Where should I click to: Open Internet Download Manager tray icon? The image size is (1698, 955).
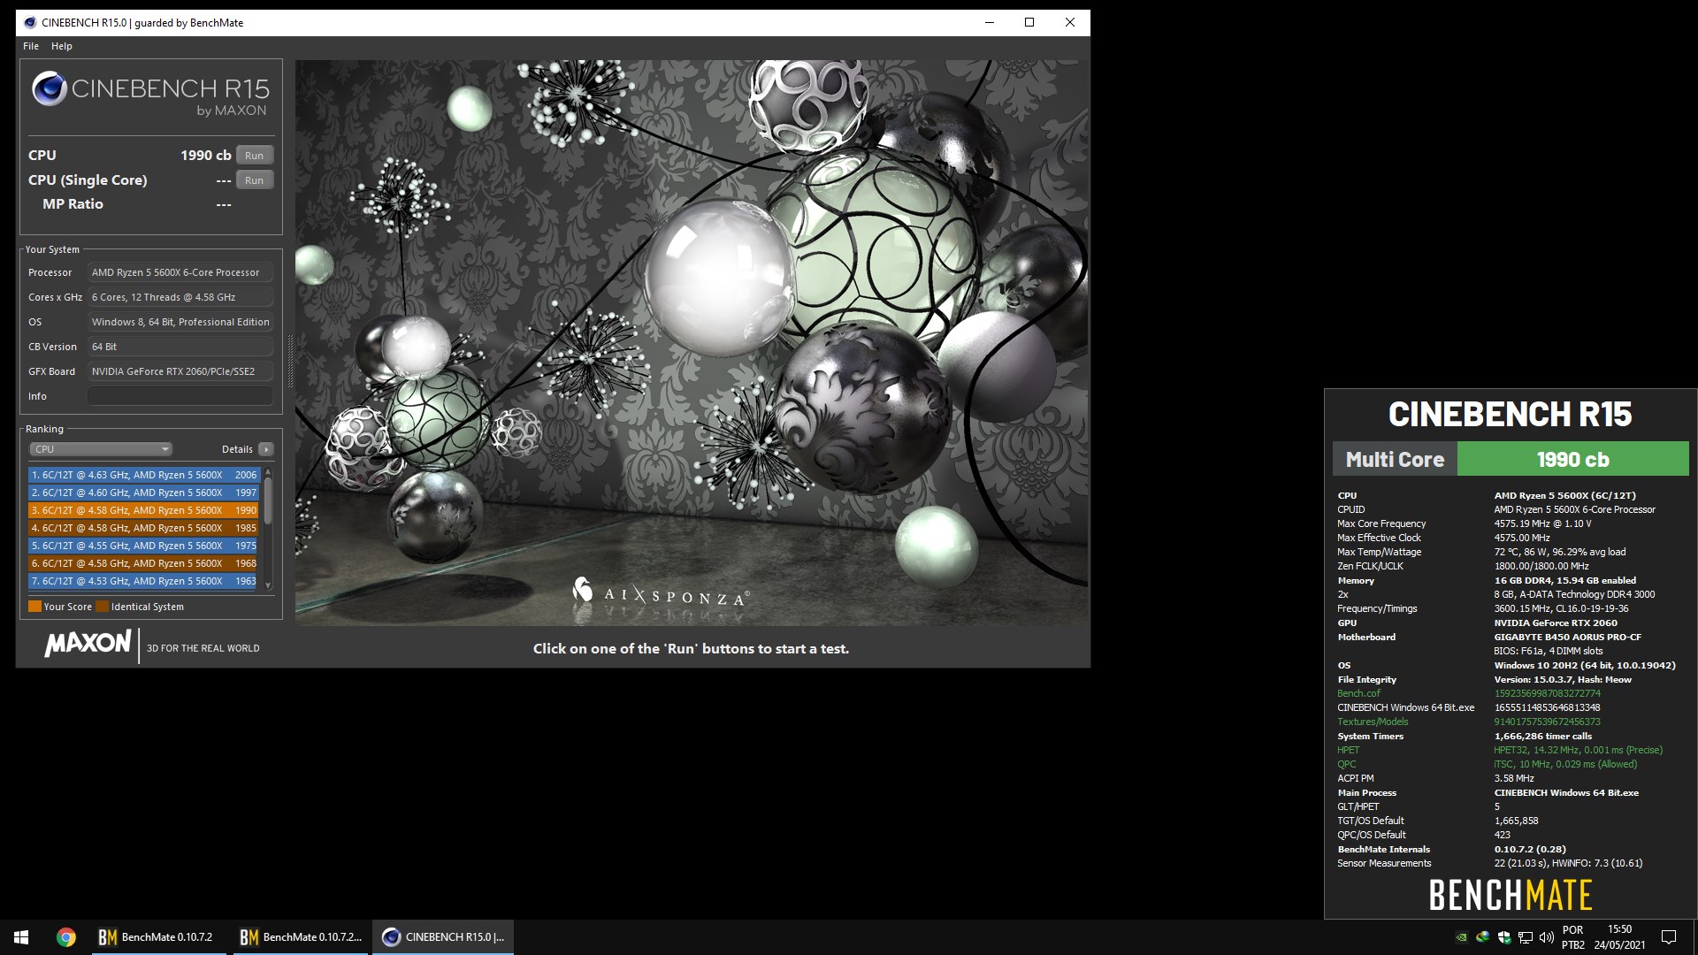[1483, 937]
